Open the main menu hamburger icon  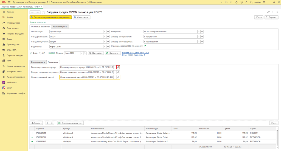click(9, 2)
